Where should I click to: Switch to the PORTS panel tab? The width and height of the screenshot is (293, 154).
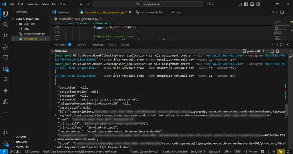click(112, 45)
